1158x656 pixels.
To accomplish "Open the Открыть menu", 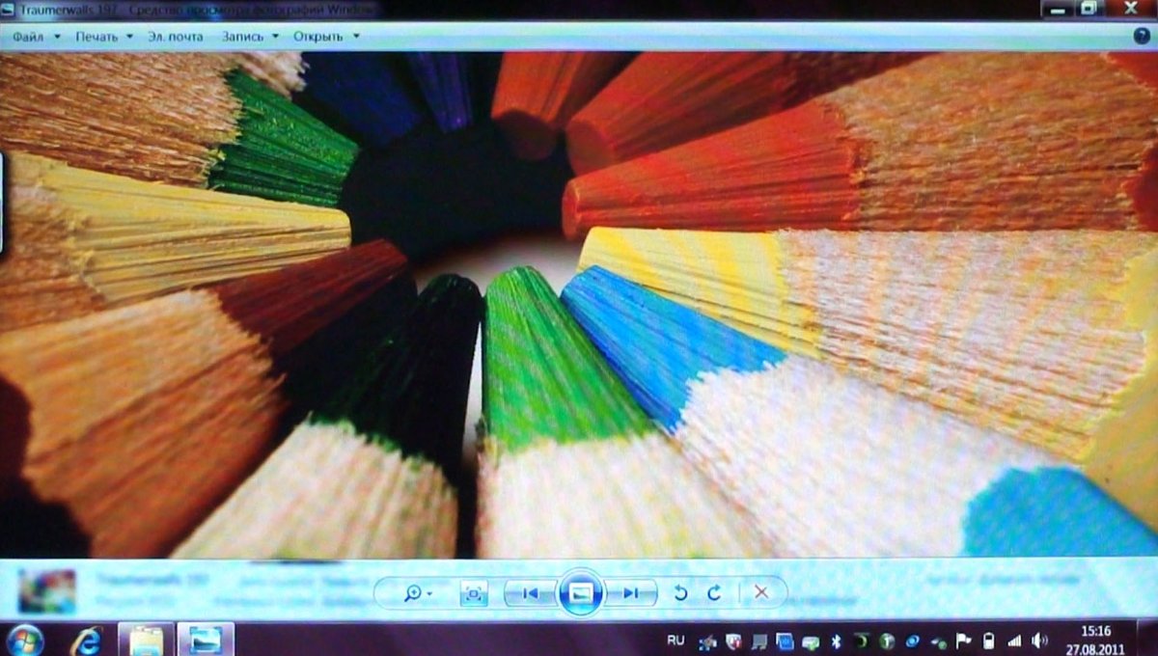I will point(326,37).
